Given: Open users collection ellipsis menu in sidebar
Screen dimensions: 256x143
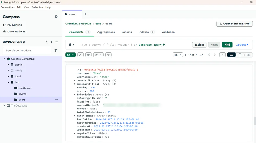Looking at the screenshot, I should pos(57,100).
